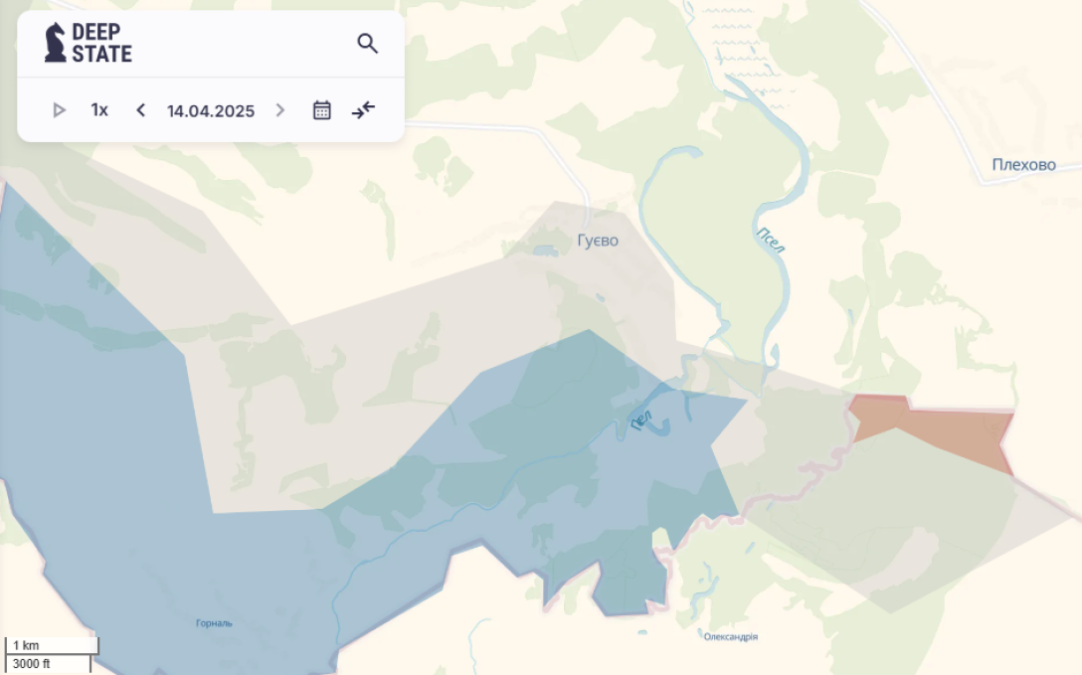The width and height of the screenshot is (1082, 675).
Task: Select the Гуєво village label
Action: point(598,241)
